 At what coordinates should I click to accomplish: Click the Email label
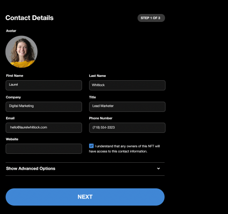coord(10,118)
